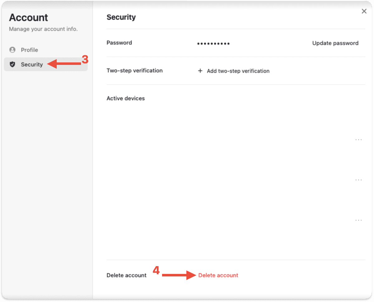The image size is (374, 302).
Task: Click the "Manage your account info." subtitle
Action: point(43,29)
